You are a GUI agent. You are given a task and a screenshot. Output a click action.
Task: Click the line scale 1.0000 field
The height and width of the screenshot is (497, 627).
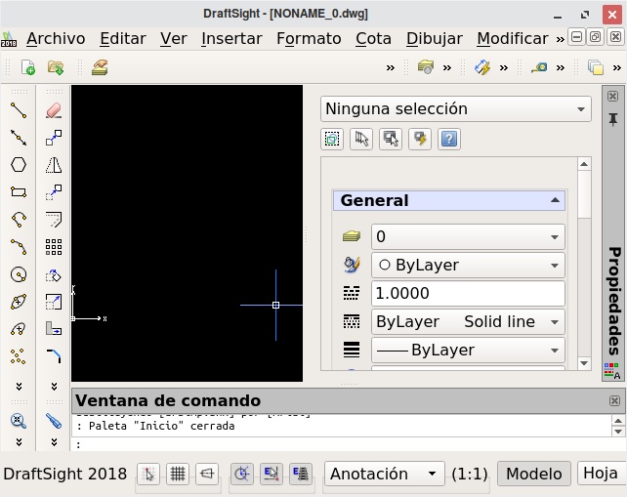(x=468, y=294)
